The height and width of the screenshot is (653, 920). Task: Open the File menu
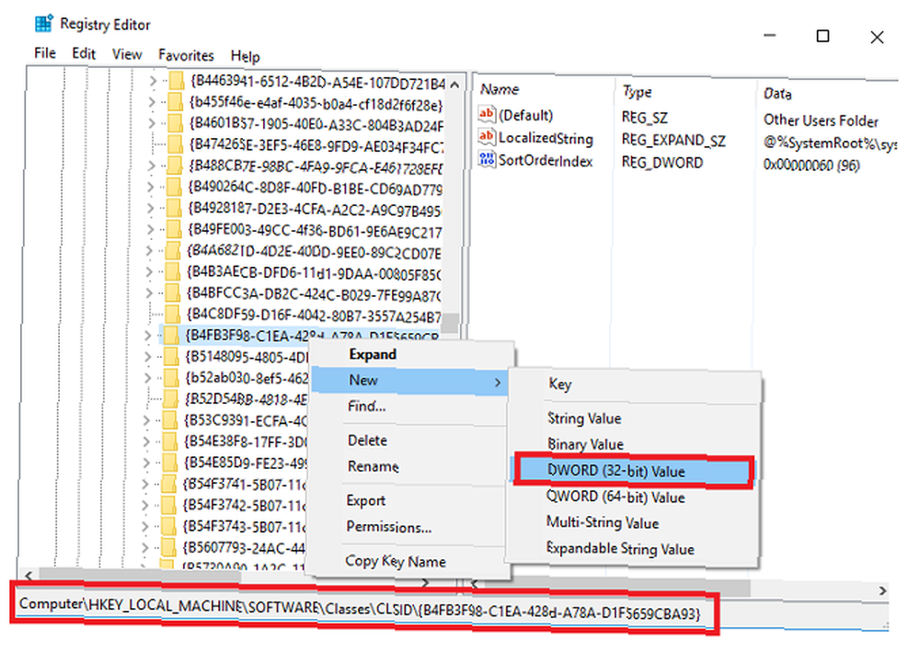click(45, 53)
